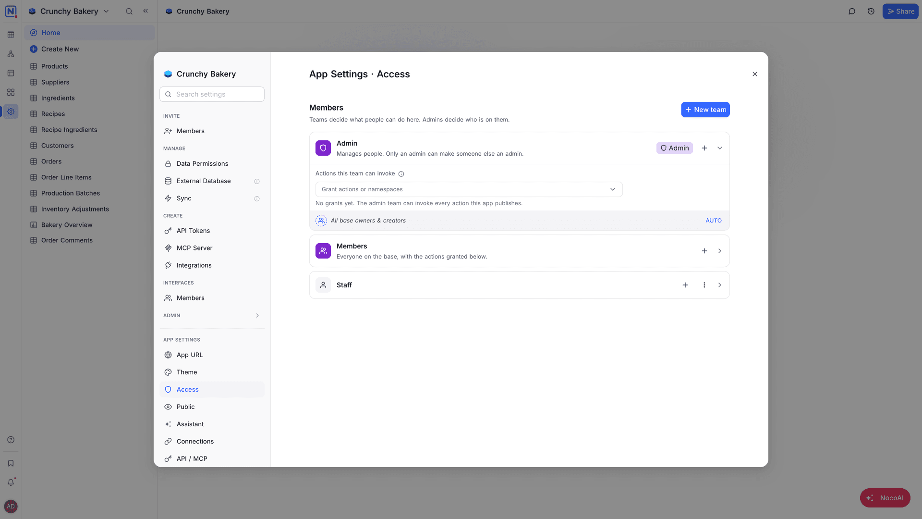The width and height of the screenshot is (922, 519).
Task: Click the plus icon in Staff team row
Action: point(685,285)
